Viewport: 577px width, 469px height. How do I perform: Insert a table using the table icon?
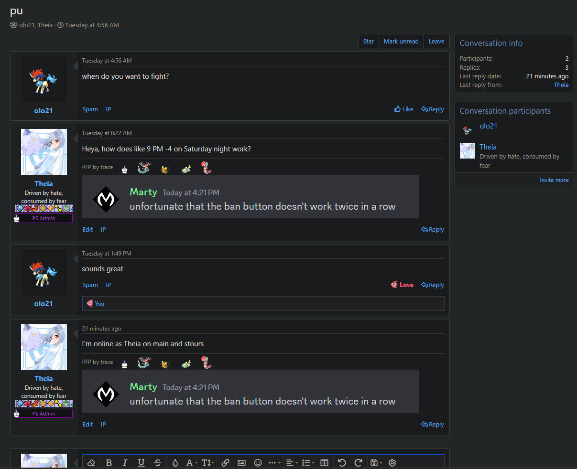(324, 462)
